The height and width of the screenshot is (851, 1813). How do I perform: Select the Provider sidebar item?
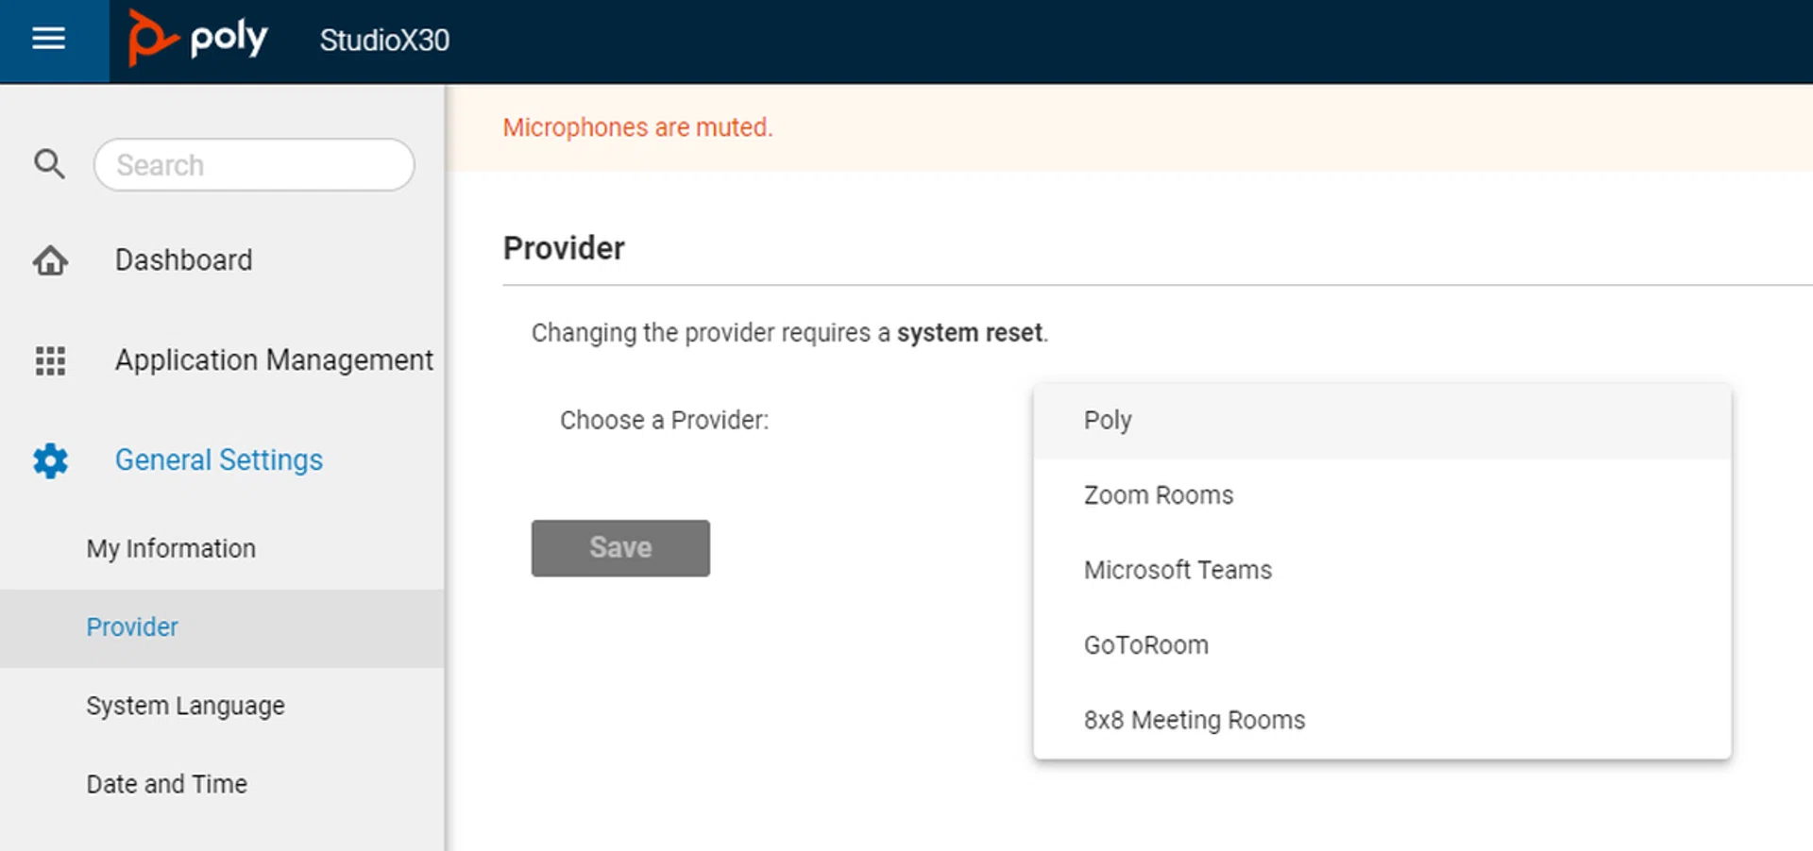click(131, 626)
